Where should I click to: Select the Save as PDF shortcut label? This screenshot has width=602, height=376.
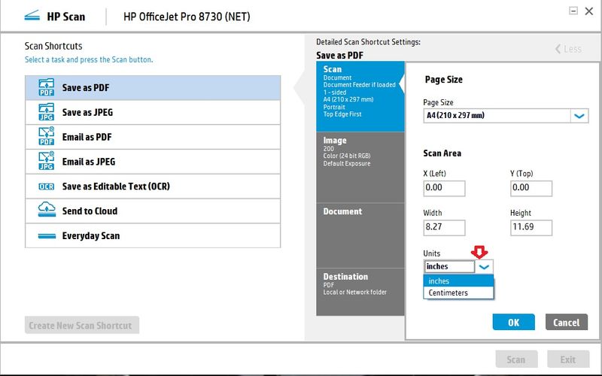(x=86, y=87)
